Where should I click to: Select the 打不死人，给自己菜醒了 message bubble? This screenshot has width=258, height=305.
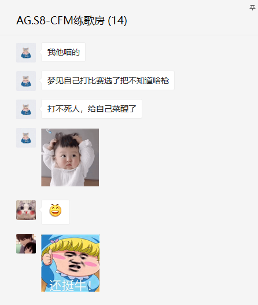pos(91,109)
